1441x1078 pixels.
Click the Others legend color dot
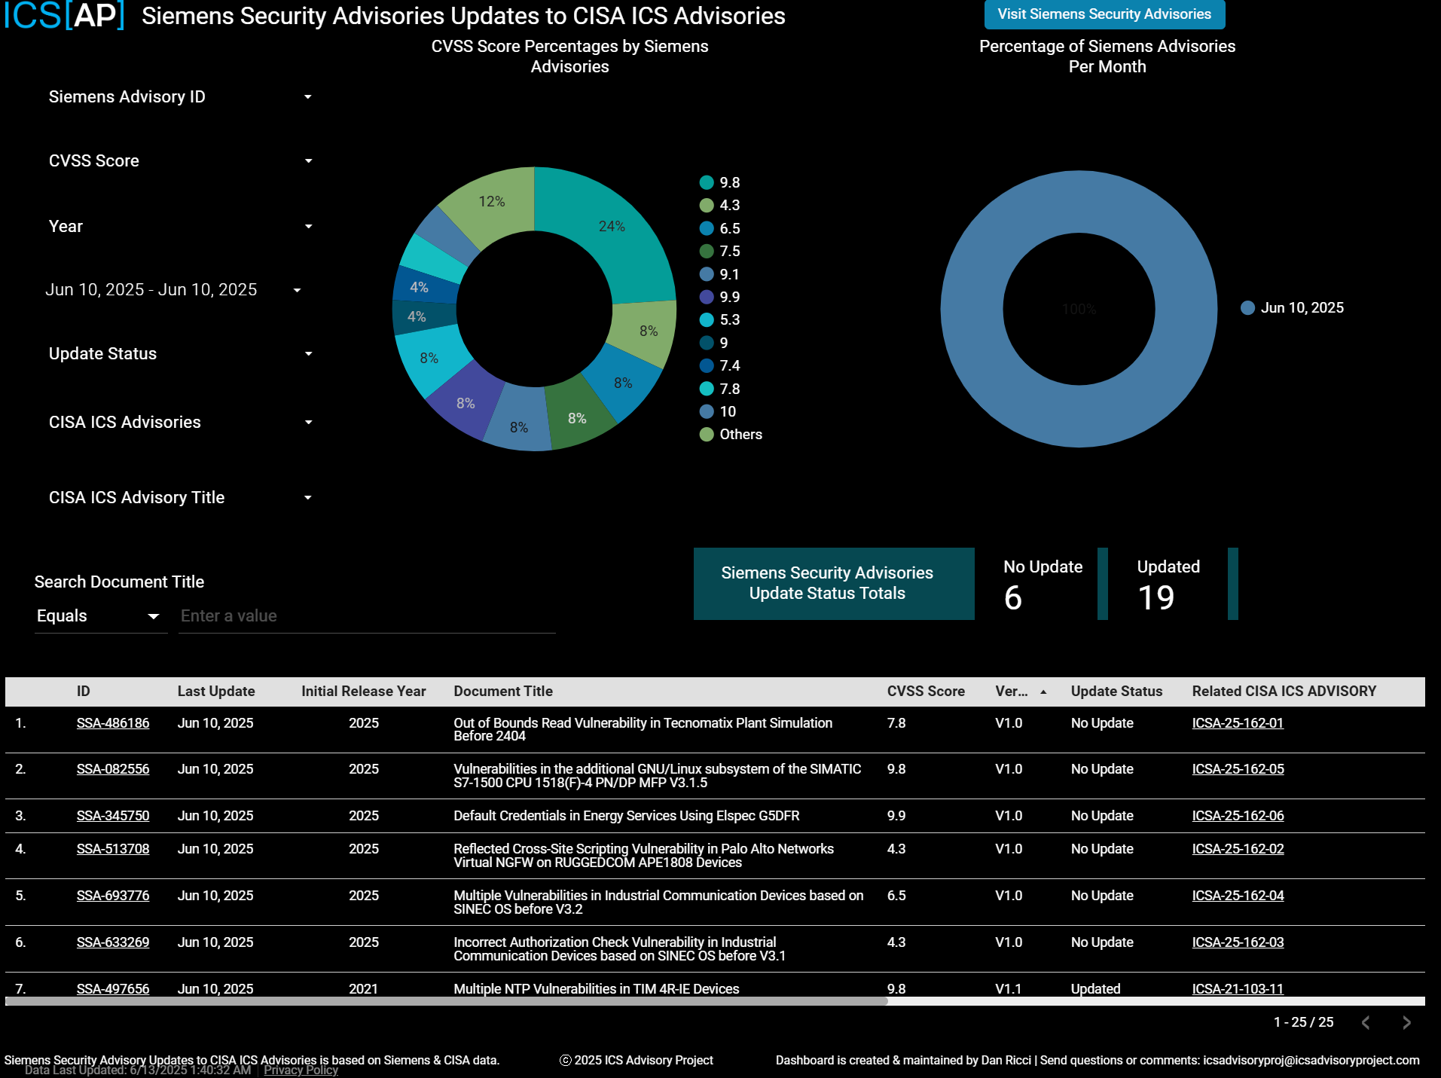[x=707, y=434]
